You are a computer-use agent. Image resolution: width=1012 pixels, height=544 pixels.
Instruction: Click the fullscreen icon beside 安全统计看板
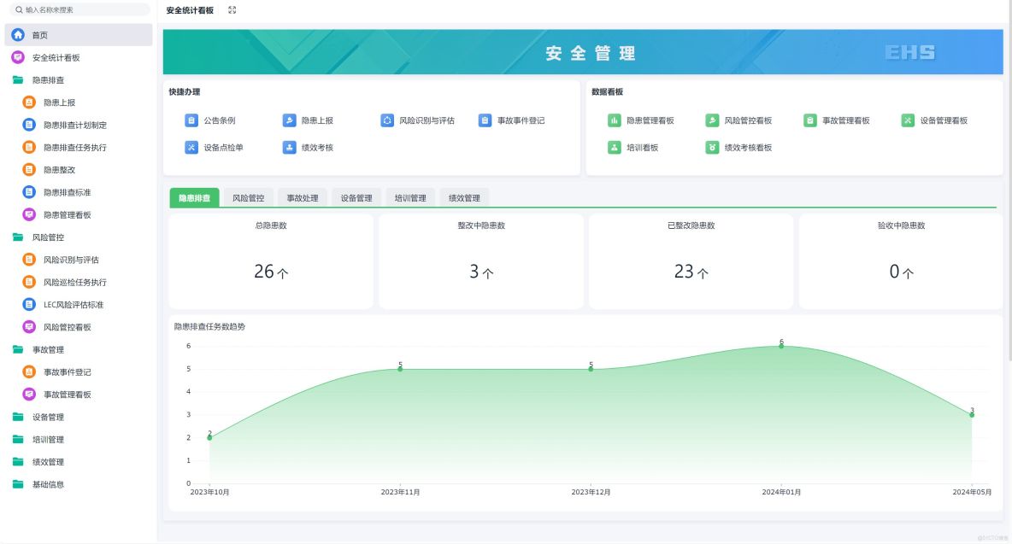231,10
